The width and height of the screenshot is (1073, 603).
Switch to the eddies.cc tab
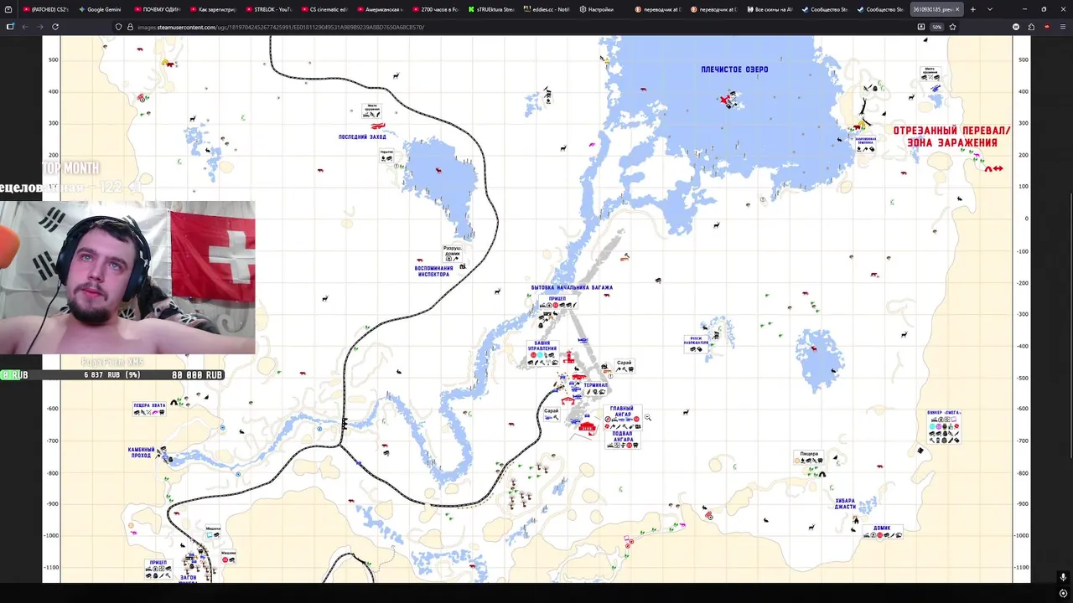[546, 9]
